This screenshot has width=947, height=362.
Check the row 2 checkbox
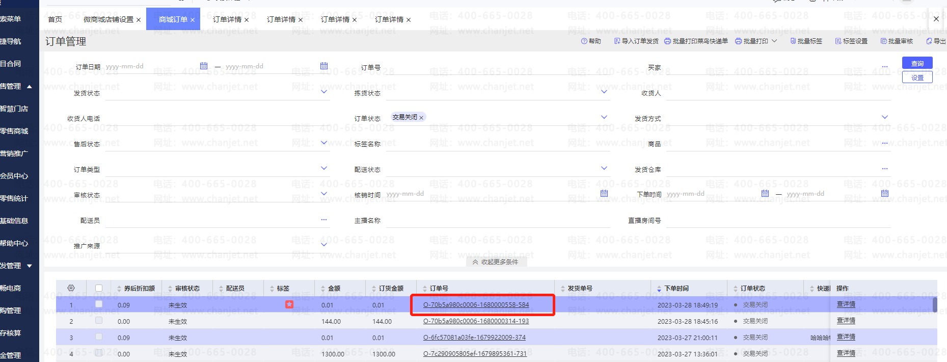(99, 321)
